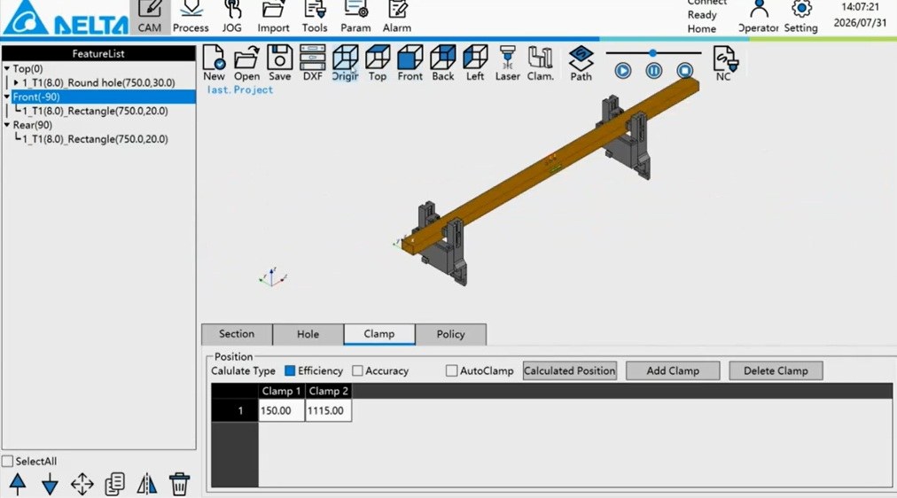This screenshot has height=498, width=897.
Task: Toggle the AutoClamp checkbox
Action: [451, 371]
